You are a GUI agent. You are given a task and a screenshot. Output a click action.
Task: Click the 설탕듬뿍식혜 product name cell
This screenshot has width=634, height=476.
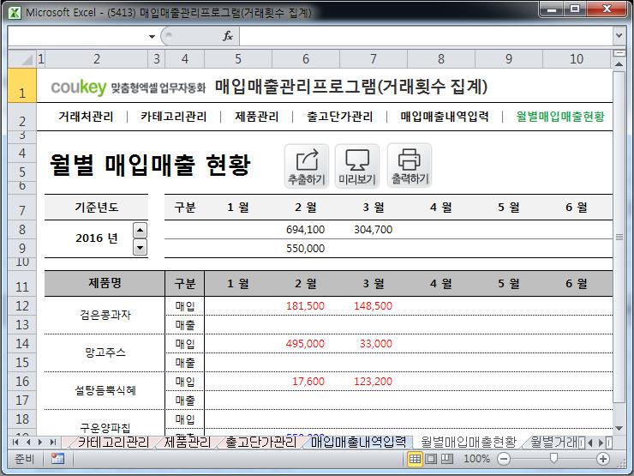tap(105, 390)
